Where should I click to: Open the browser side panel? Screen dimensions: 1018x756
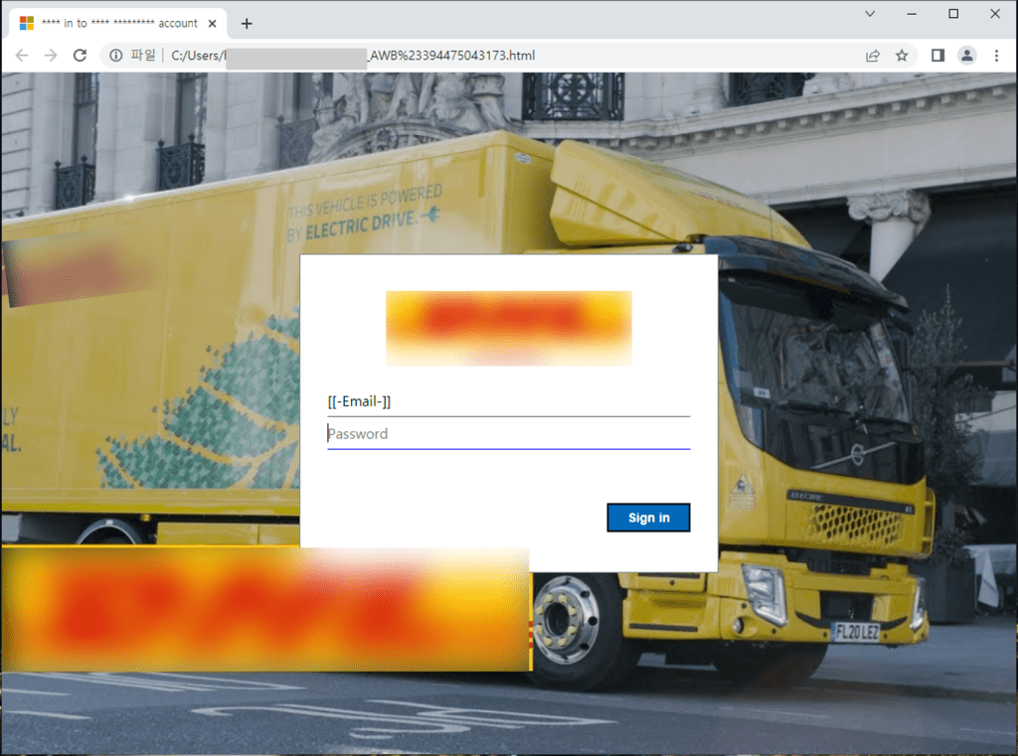tap(937, 56)
